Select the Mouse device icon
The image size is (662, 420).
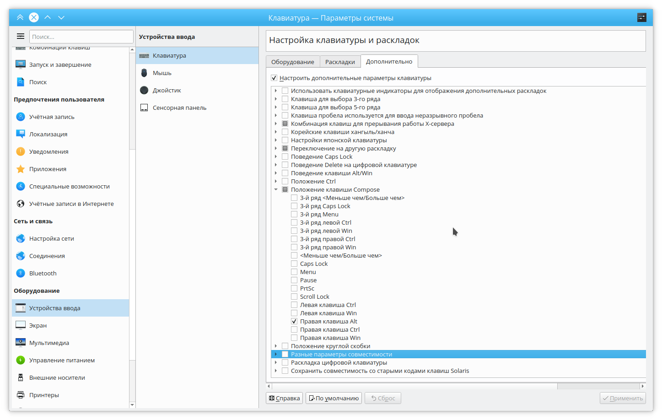pyautogui.click(x=144, y=73)
